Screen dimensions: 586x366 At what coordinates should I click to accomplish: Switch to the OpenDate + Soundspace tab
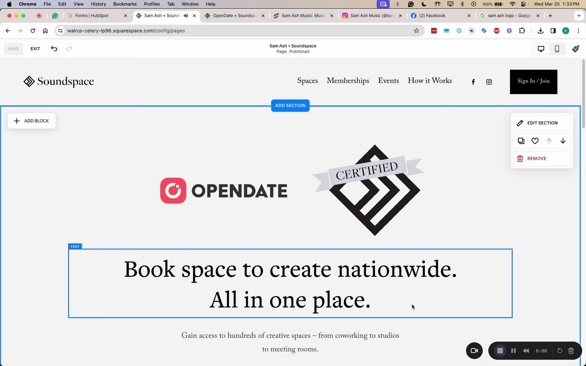pyautogui.click(x=234, y=16)
